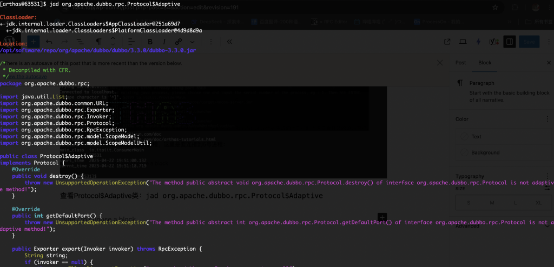554x267 pixels.
Task: Close the settings sidebar with X
Action: pyautogui.click(x=549, y=63)
